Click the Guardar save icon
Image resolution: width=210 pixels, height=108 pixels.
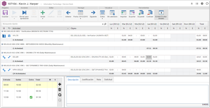(x=5, y=13)
